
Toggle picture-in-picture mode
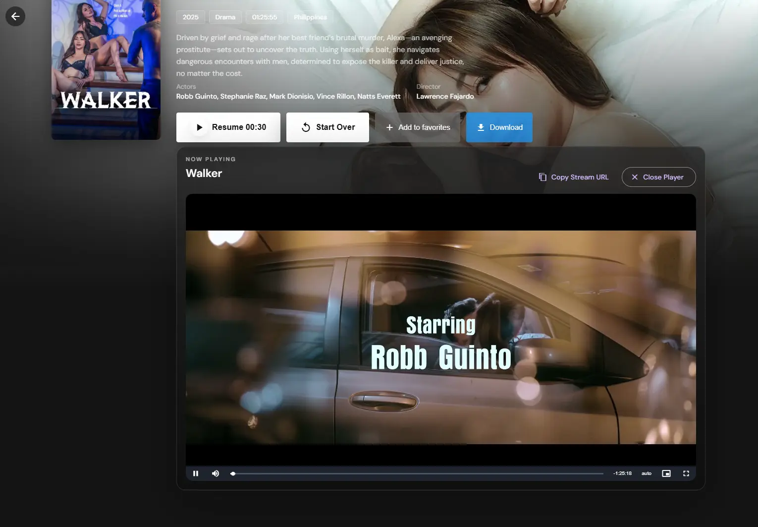(666, 473)
